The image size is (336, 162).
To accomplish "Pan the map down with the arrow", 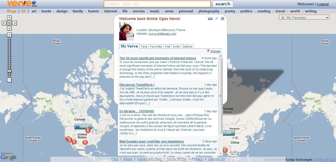I will pos(9,28).
